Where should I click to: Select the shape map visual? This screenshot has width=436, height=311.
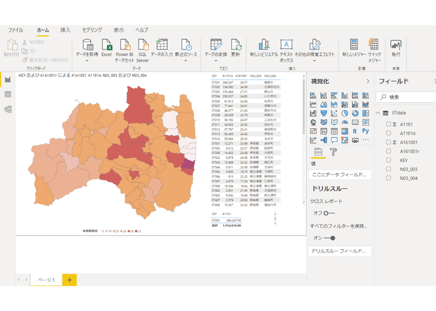tap(334, 122)
